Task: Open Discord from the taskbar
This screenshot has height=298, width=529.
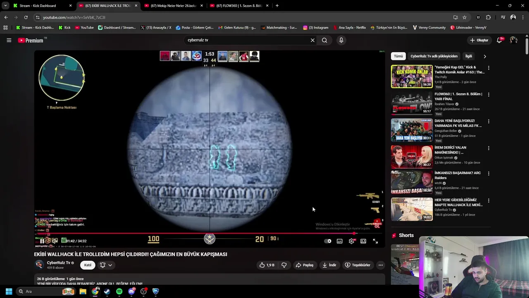Action: point(131,291)
